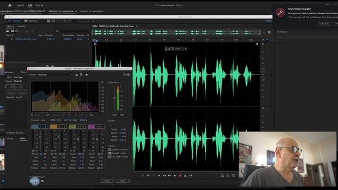
Task: Solo the green band
Action: click(x=78, y=127)
